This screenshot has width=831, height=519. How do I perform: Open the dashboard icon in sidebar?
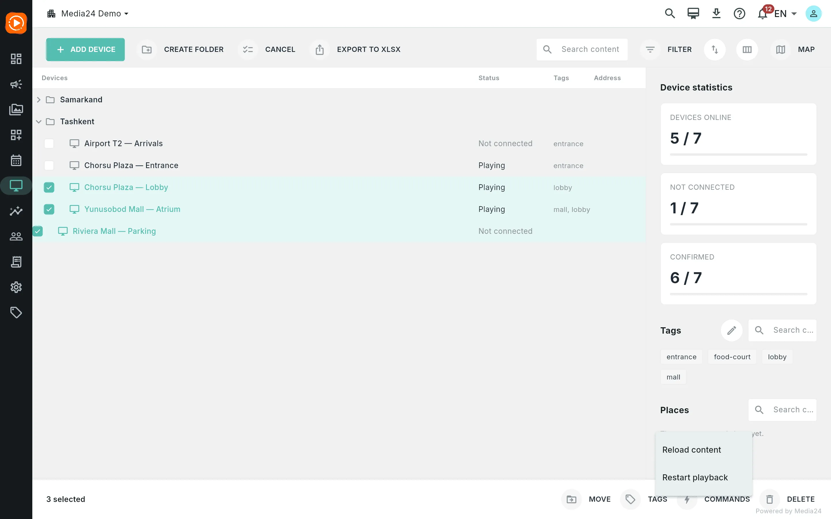[16, 59]
